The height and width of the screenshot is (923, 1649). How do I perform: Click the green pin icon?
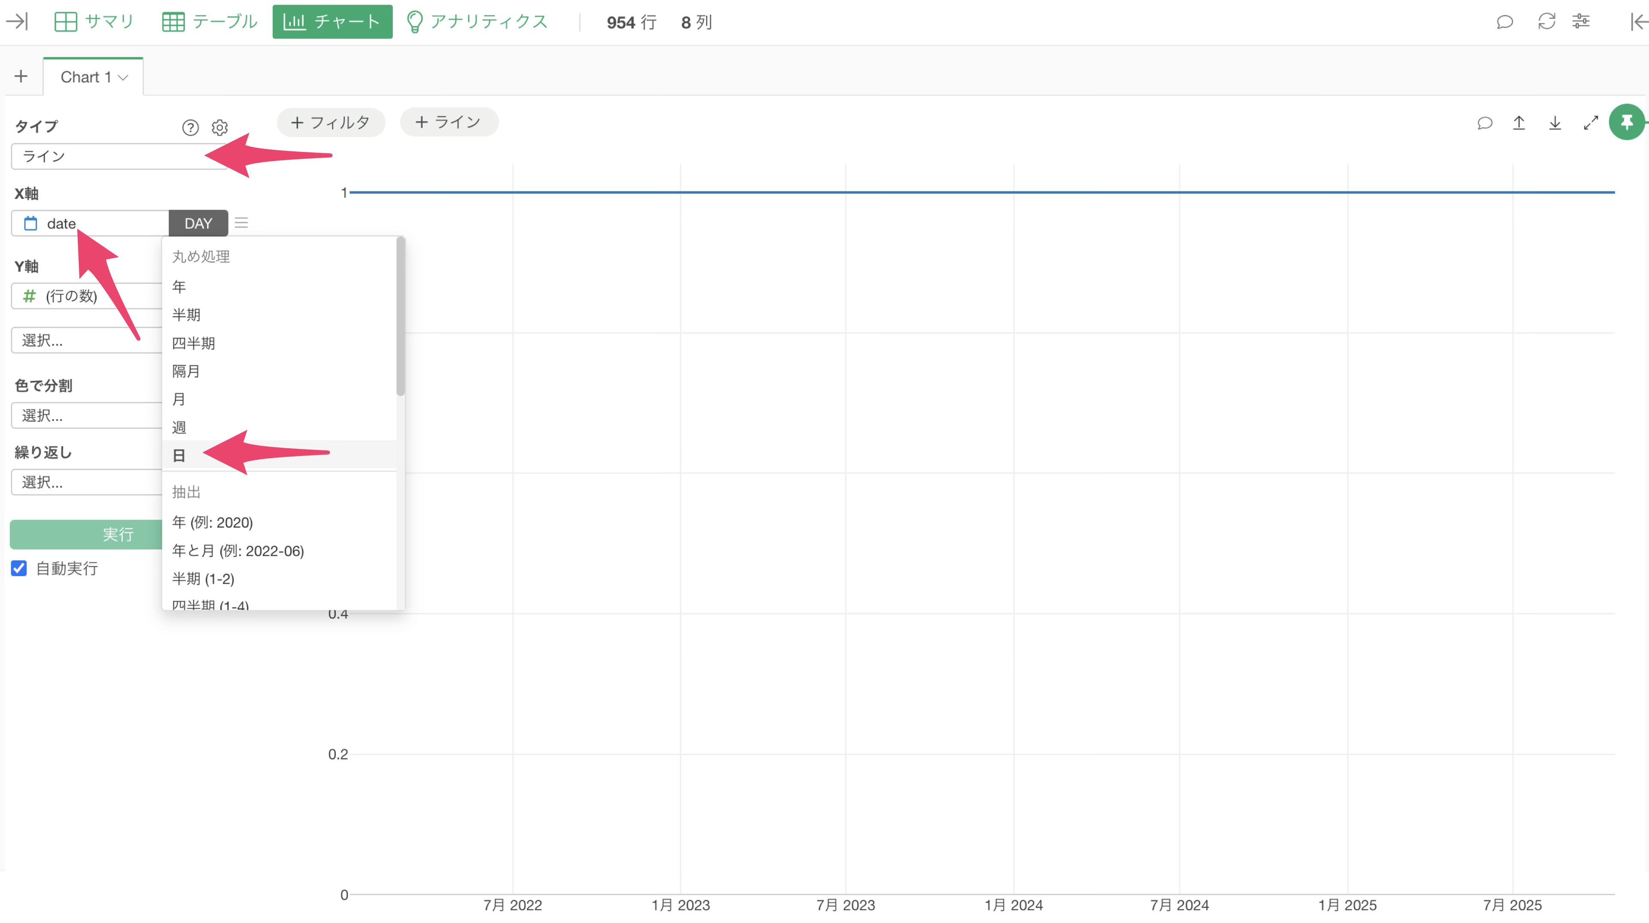pyautogui.click(x=1627, y=122)
